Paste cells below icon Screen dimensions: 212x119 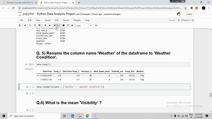click(x=40, y=25)
